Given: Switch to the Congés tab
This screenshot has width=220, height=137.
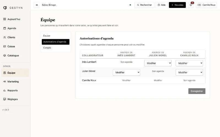Looking at the screenshot, I should click(x=56, y=48).
